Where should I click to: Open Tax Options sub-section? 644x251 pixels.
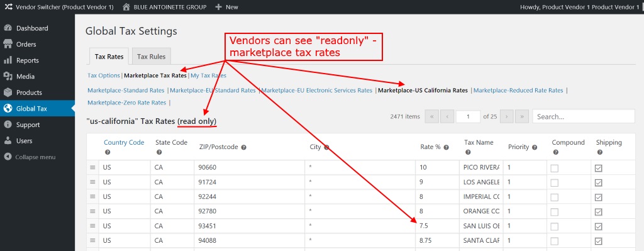point(104,75)
